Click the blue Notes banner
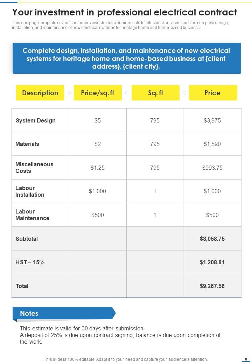252x364 pixels. [x=64, y=313]
